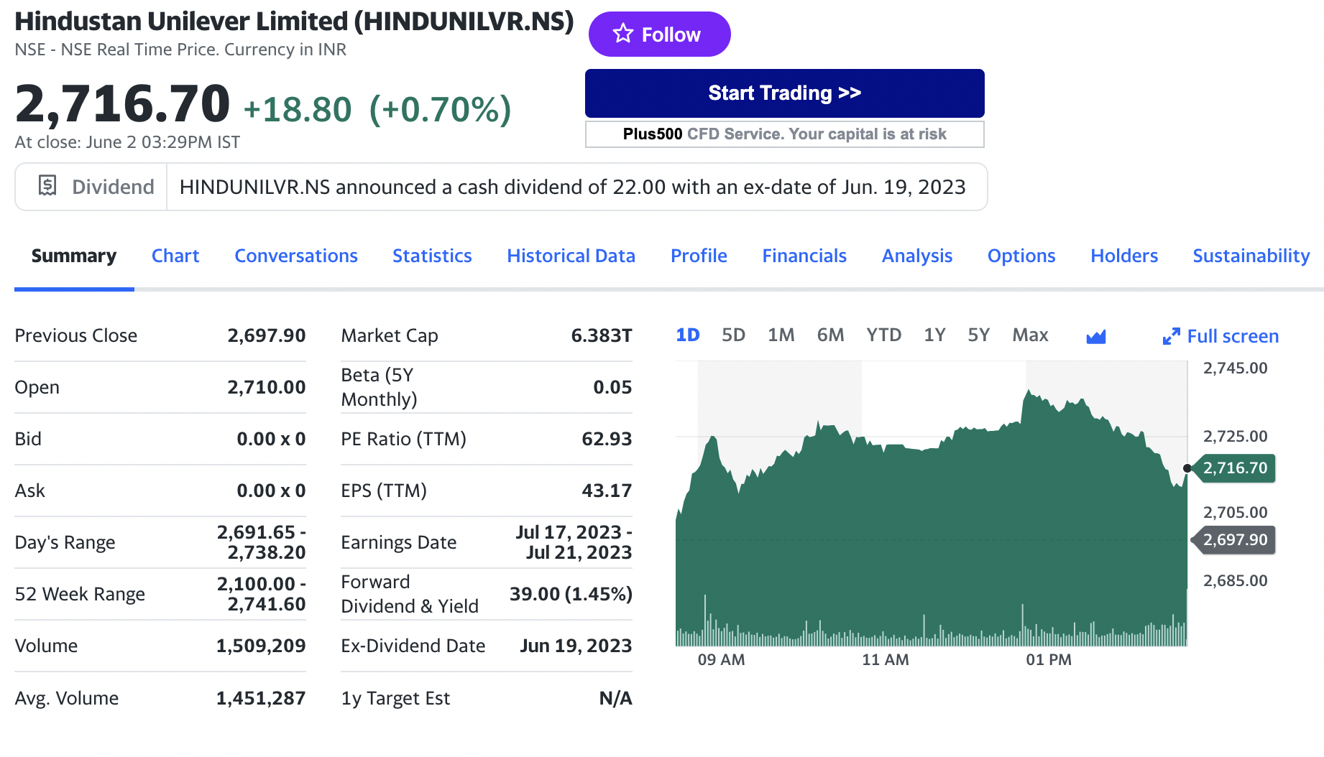Open the Full screen chart link
This screenshot has height=757, width=1324.
coord(1220,336)
